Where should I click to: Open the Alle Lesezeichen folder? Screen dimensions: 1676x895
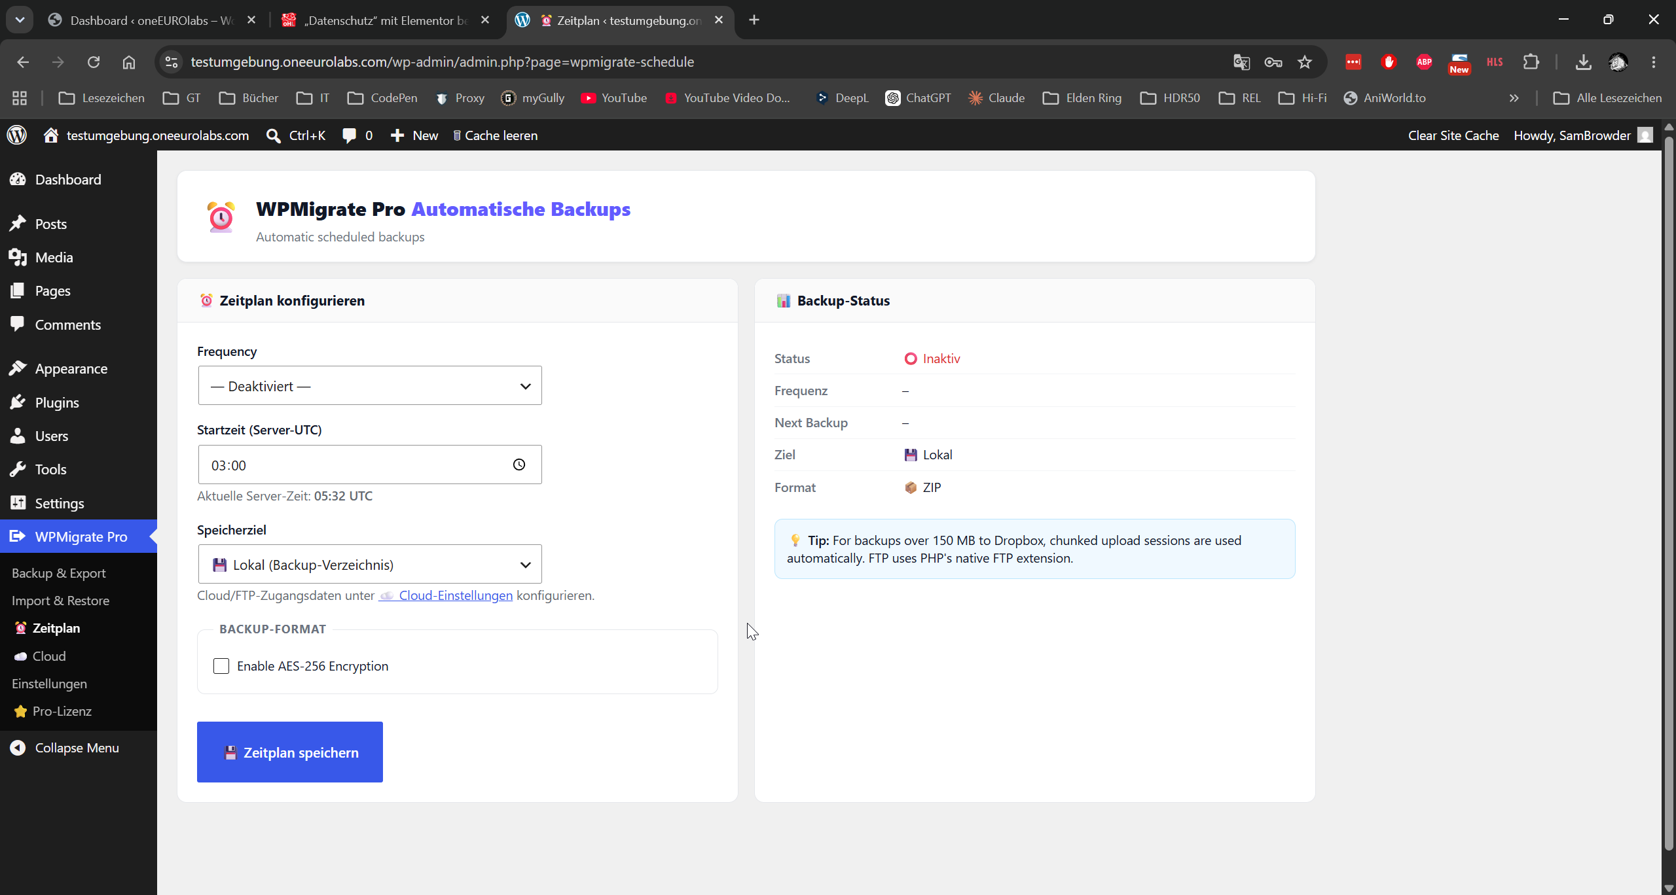(1607, 98)
